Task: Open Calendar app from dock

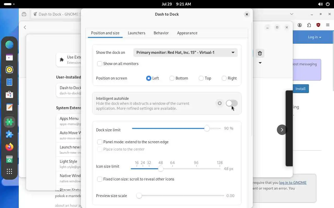Action: point(9,57)
